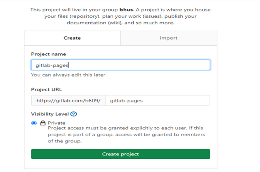Switch to the Create tab
The width and height of the screenshot is (260, 172).
point(72,38)
